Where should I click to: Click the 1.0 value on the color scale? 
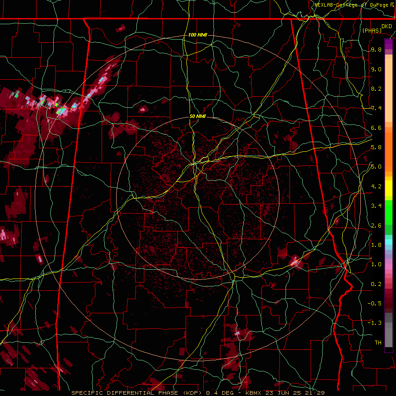coord(376,264)
